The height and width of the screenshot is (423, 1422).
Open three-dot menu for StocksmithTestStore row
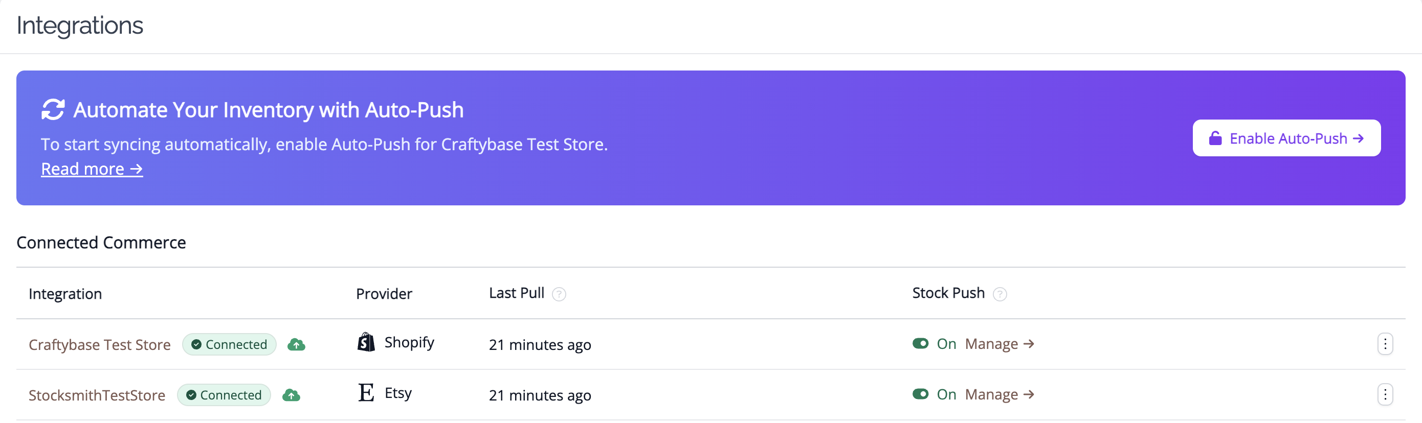point(1385,394)
